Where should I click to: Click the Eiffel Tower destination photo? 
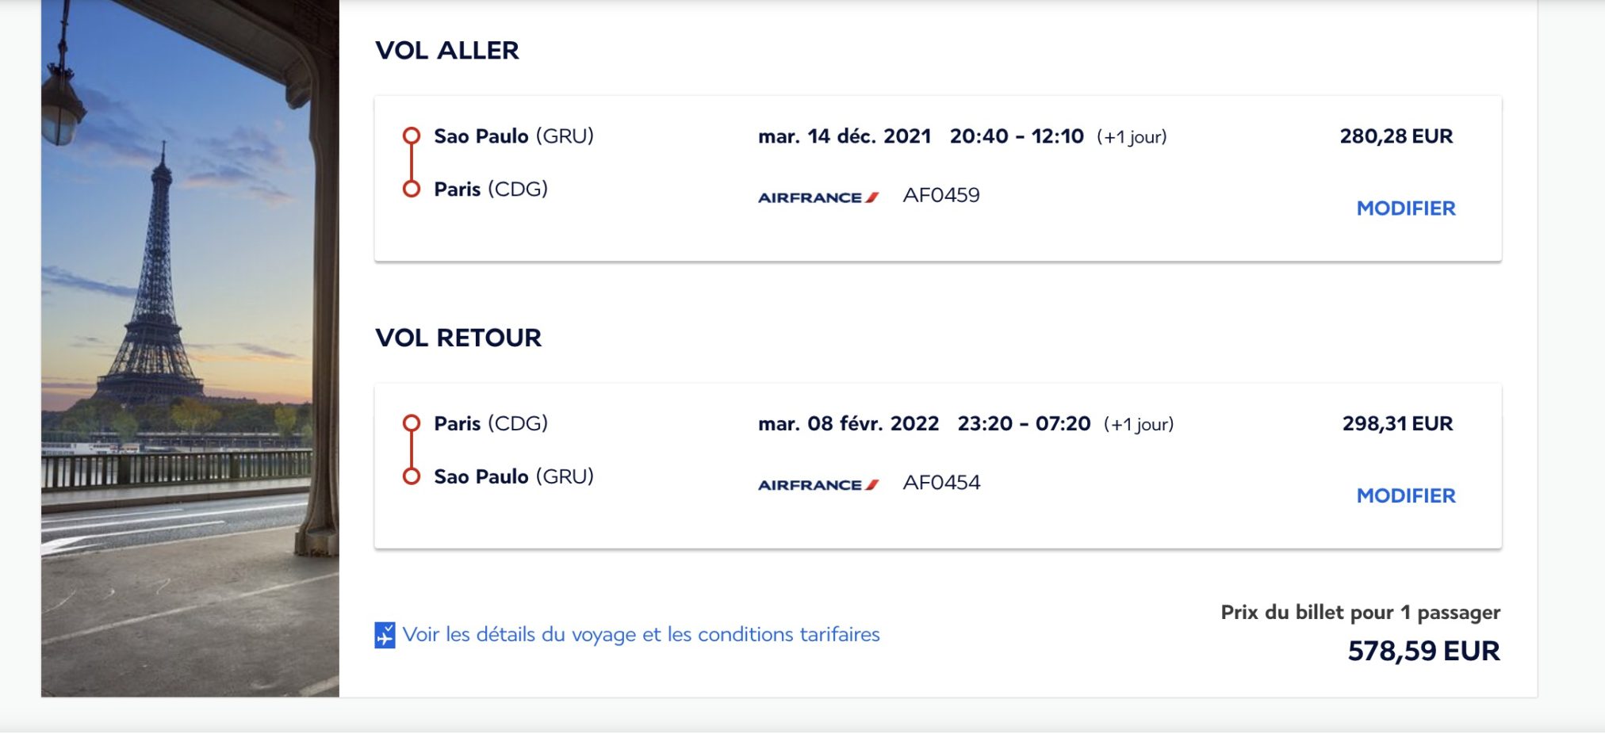190,349
